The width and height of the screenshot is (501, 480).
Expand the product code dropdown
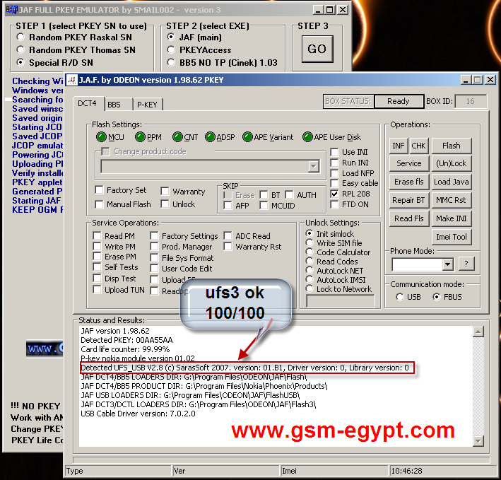(x=314, y=166)
